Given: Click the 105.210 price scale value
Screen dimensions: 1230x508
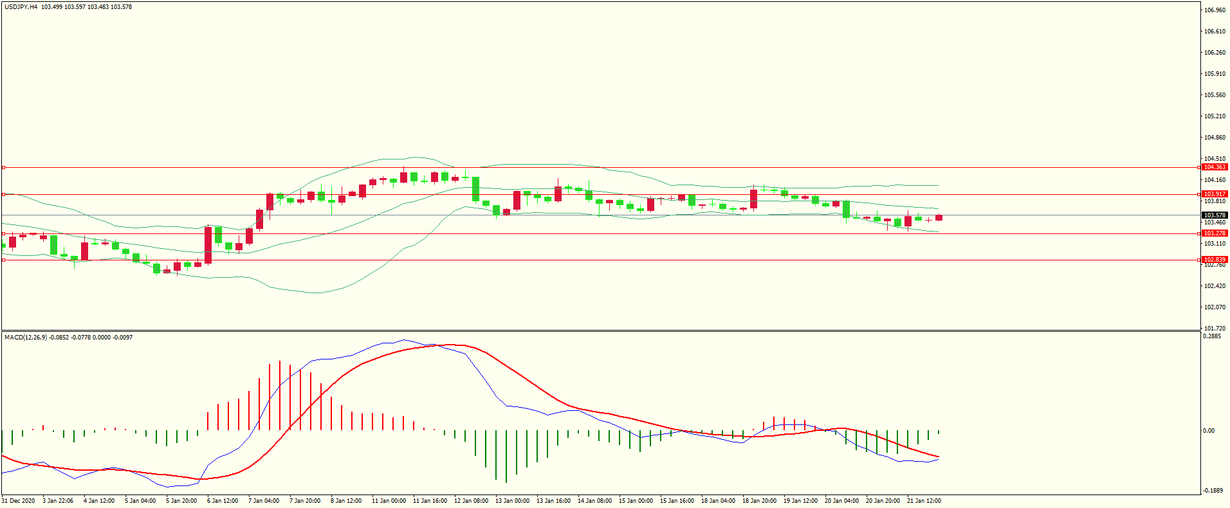Looking at the screenshot, I should (x=1215, y=116).
